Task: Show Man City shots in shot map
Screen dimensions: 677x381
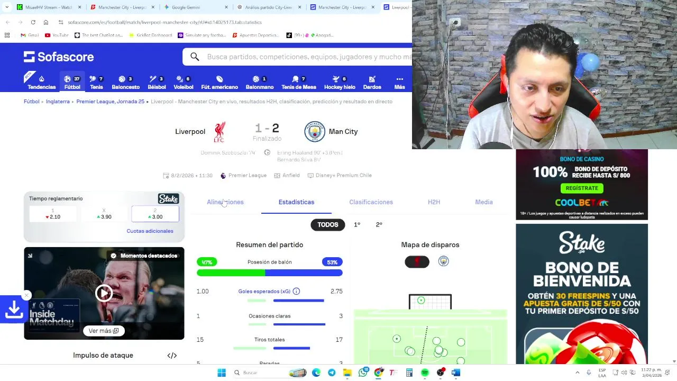Action: coord(443,261)
